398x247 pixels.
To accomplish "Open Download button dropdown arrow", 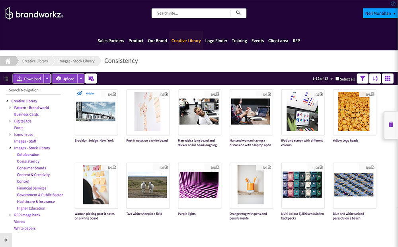I will pyautogui.click(x=47, y=78).
